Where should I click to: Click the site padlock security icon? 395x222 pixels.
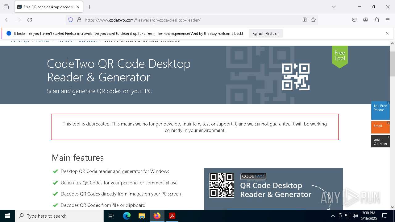(79, 20)
